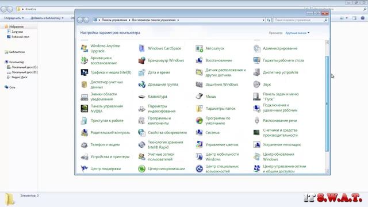Open Программы по умолчанию icon
Image resolution: width=368 pixels, height=207 pixels.
click(200, 121)
